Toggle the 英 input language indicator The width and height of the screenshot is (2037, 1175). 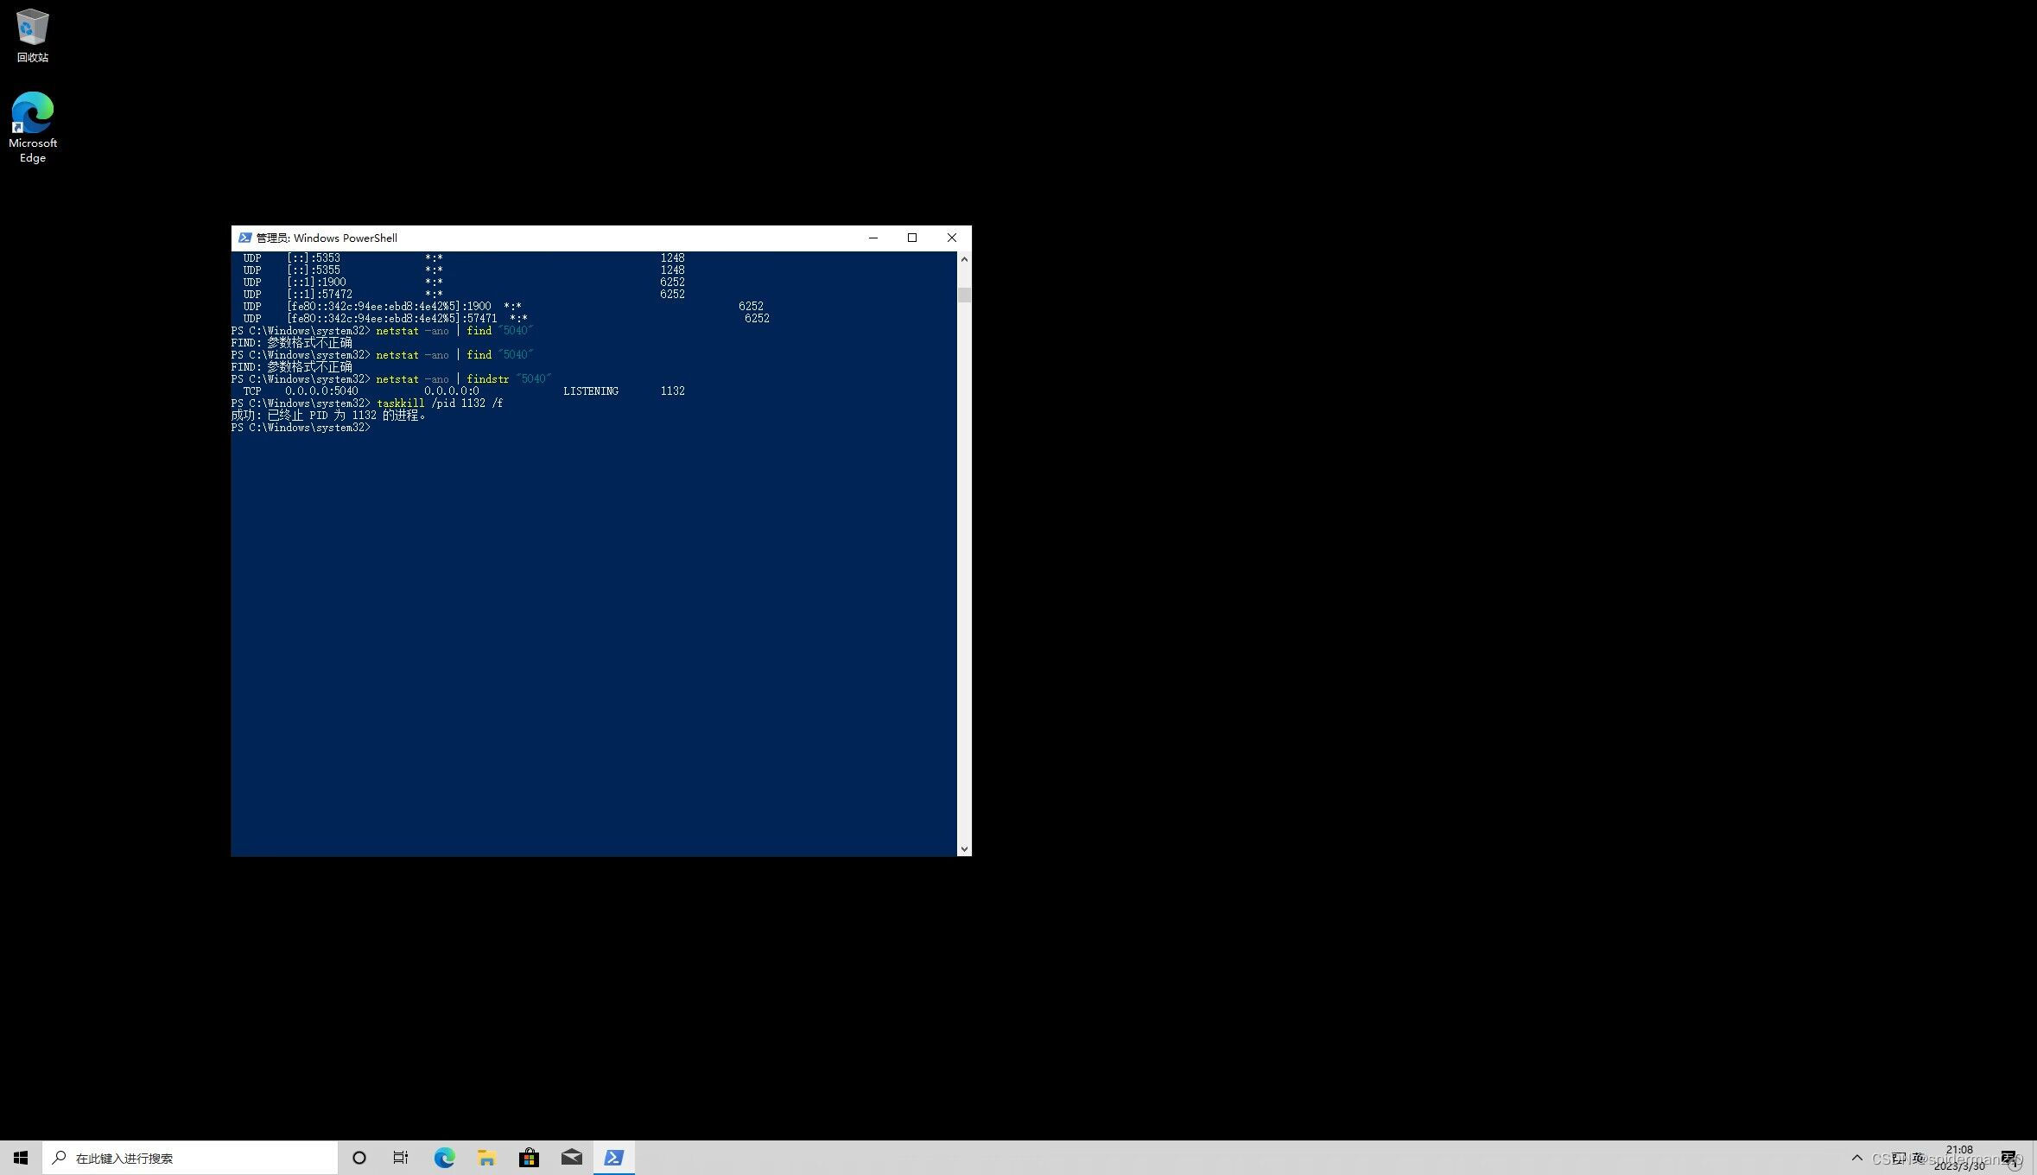pyautogui.click(x=1919, y=1158)
